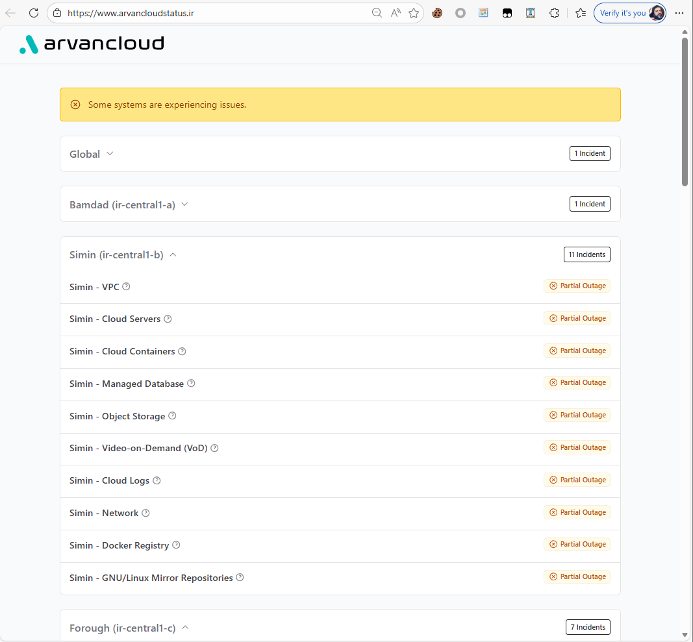
Task: Click the gray circle extension icon
Action: click(460, 13)
